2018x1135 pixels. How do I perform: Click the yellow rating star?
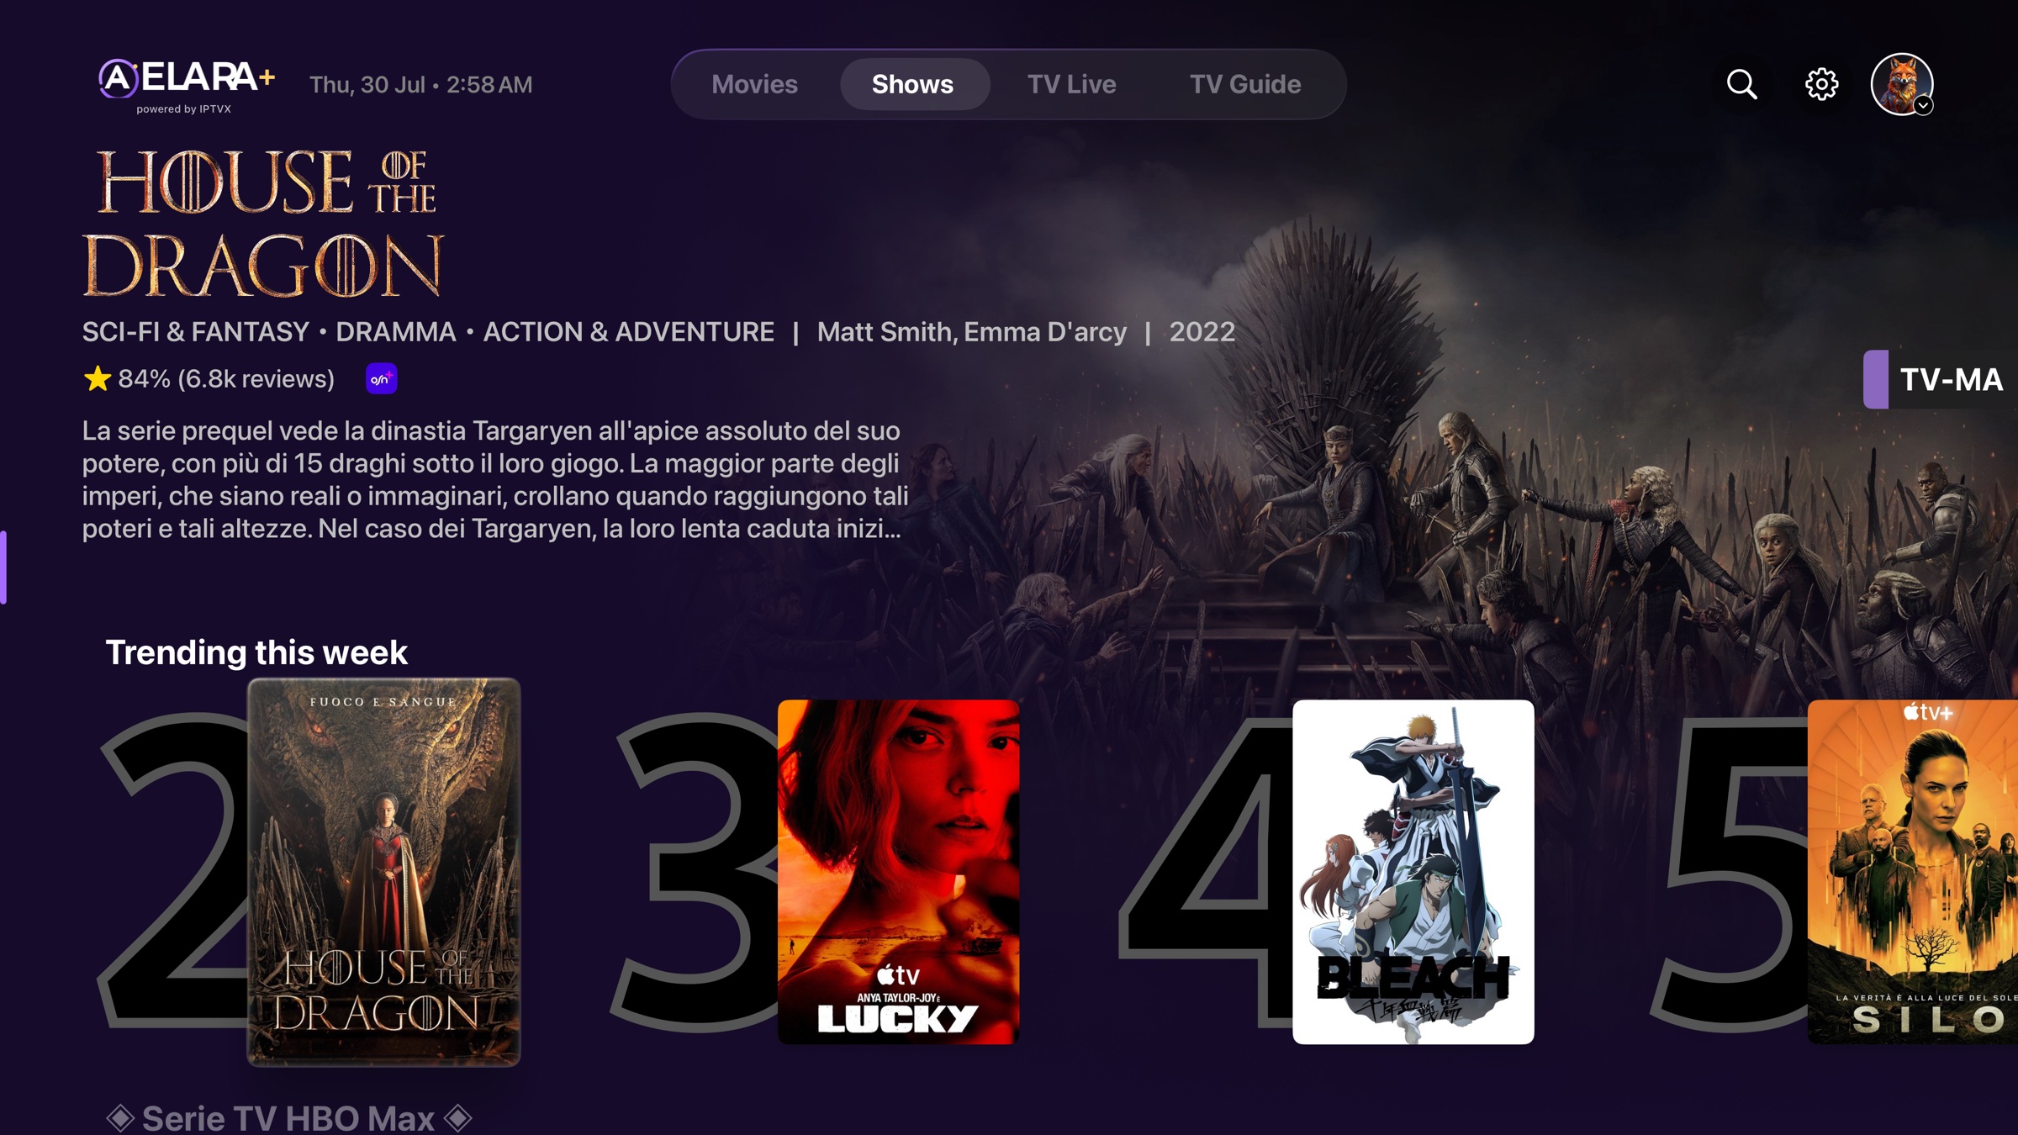tap(98, 379)
